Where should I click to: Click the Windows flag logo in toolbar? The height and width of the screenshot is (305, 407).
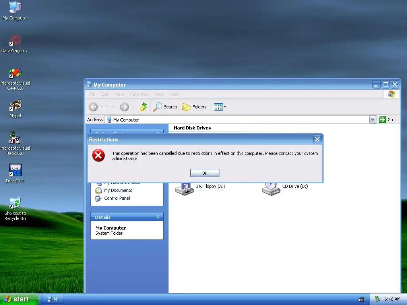(391, 94)
